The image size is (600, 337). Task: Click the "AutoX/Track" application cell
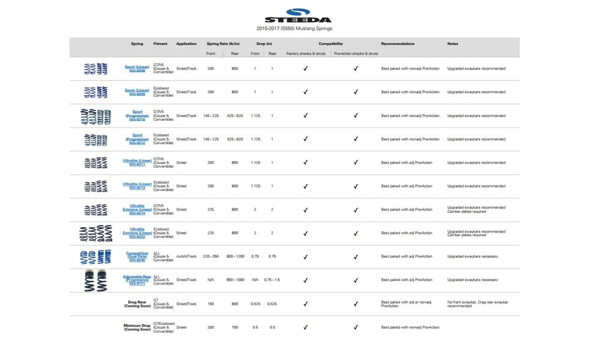tap(187, 256)
